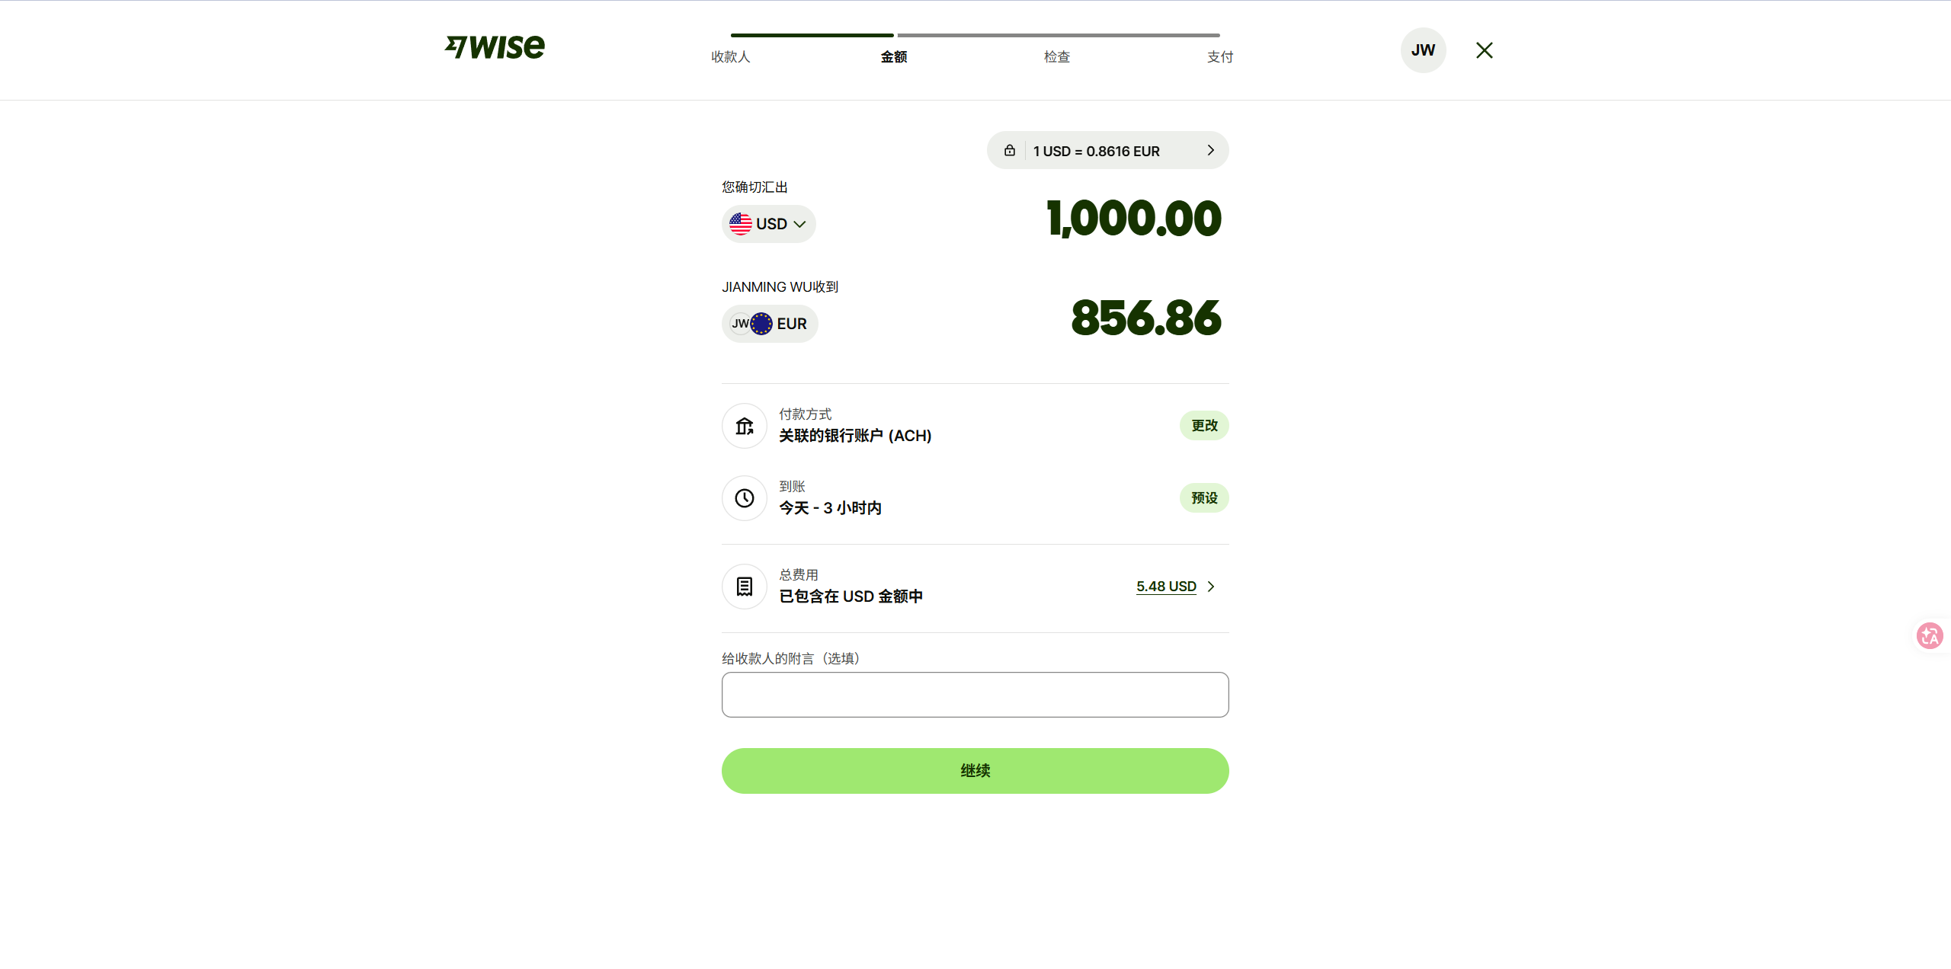The width and height of the screenshot is (1951, 969).
Task: Select the 检查 step
Action: point(1056,57)
